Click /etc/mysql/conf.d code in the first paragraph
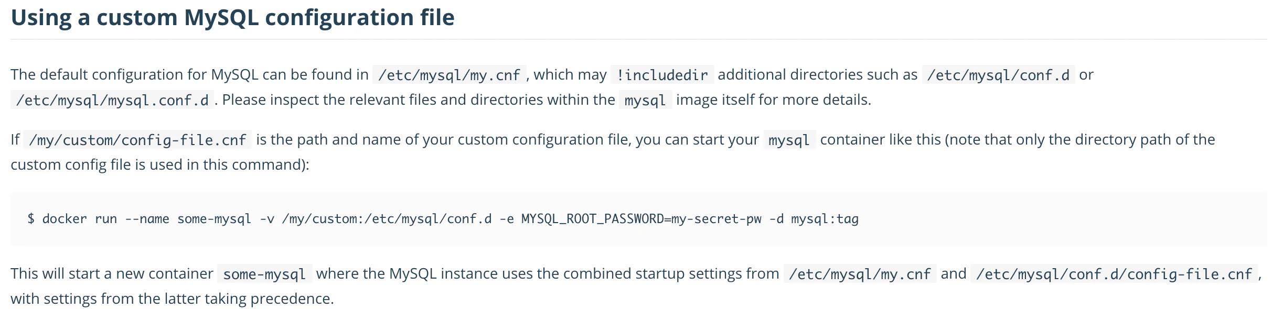Image resolution: width=1283 pixels, height=309 pixels. pos(998,75)
